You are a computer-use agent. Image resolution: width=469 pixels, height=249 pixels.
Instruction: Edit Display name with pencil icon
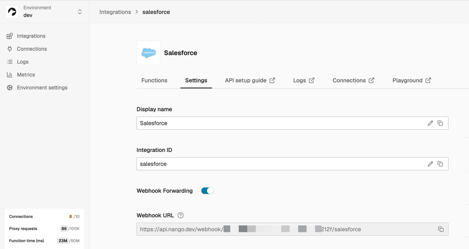(x=431, y=123)
